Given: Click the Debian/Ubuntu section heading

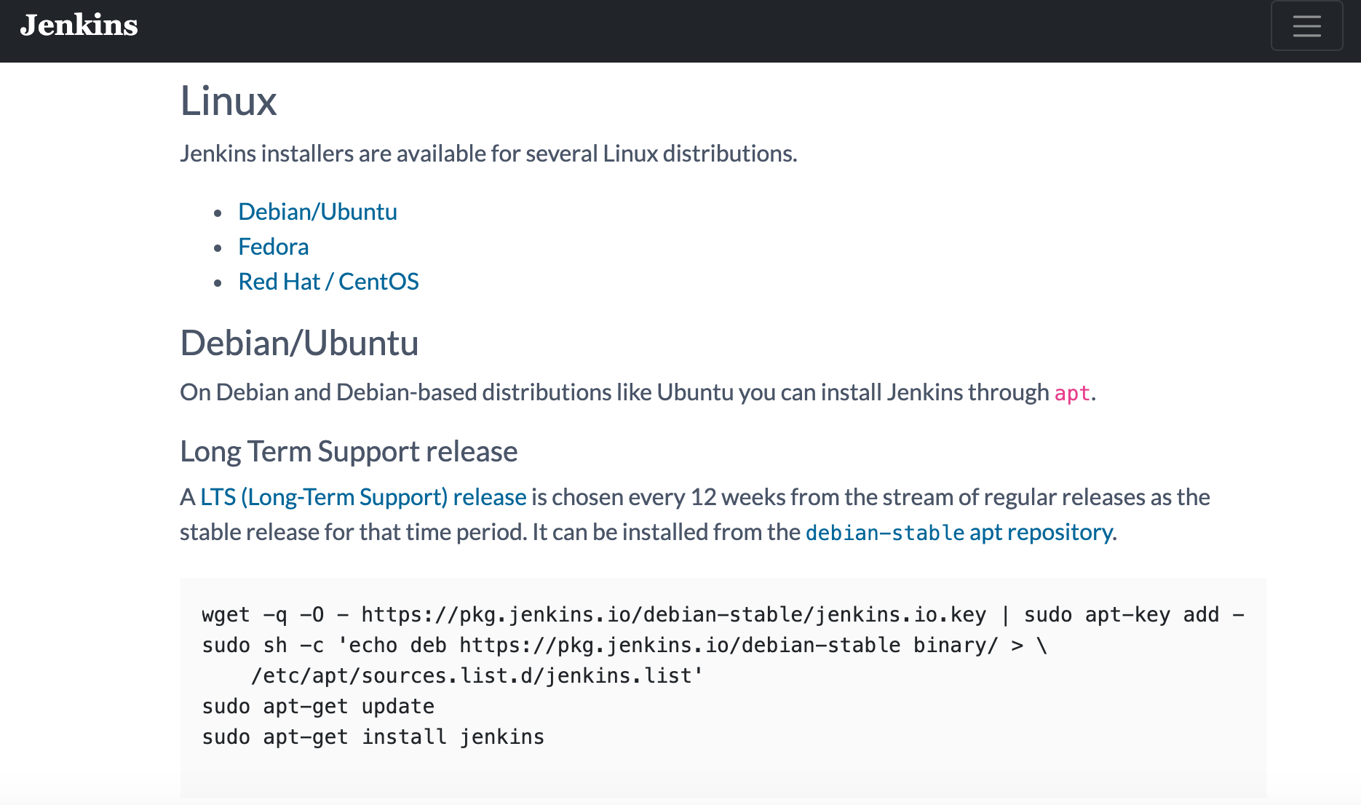Looking at the screenshot, I should point(299,343).
